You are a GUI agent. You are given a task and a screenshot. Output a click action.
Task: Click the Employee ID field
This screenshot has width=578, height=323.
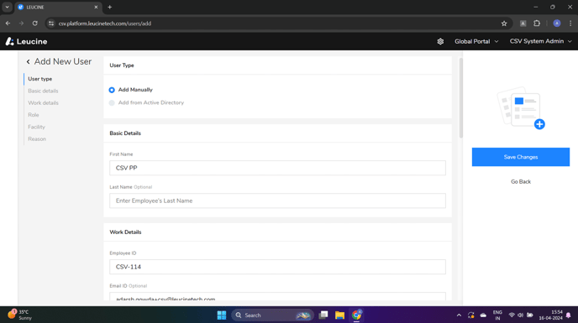click(277, 267)
